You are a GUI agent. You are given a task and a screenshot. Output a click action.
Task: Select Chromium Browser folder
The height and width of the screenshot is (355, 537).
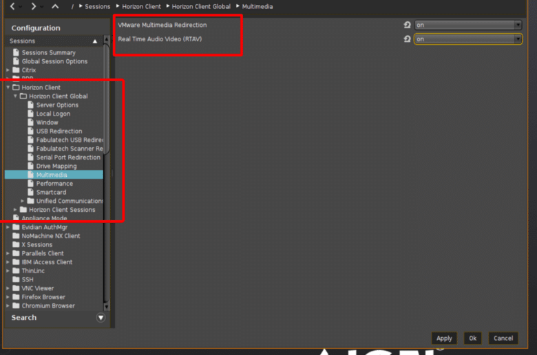coord(48,305)
